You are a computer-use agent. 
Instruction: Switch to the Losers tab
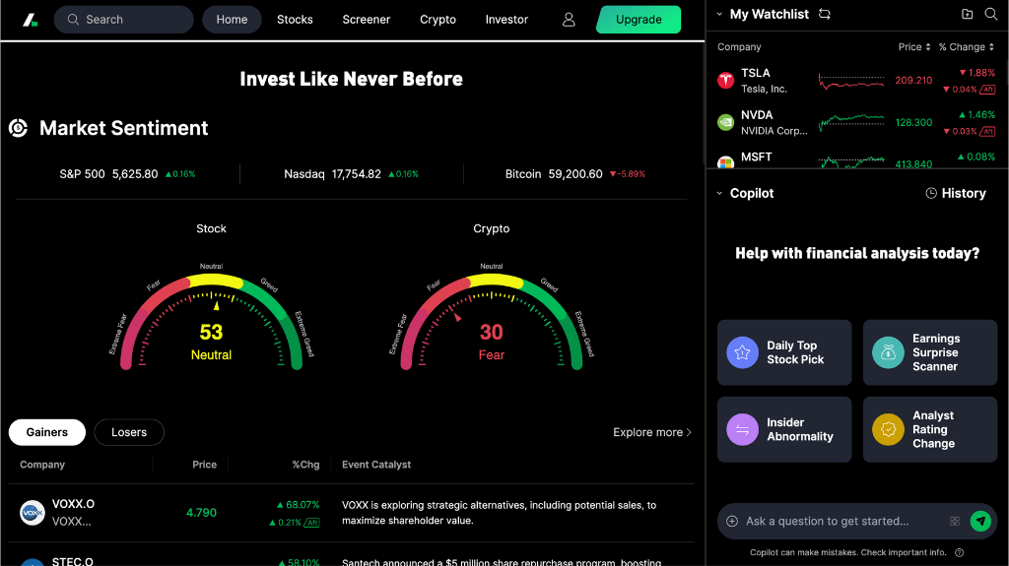(129, 432)
